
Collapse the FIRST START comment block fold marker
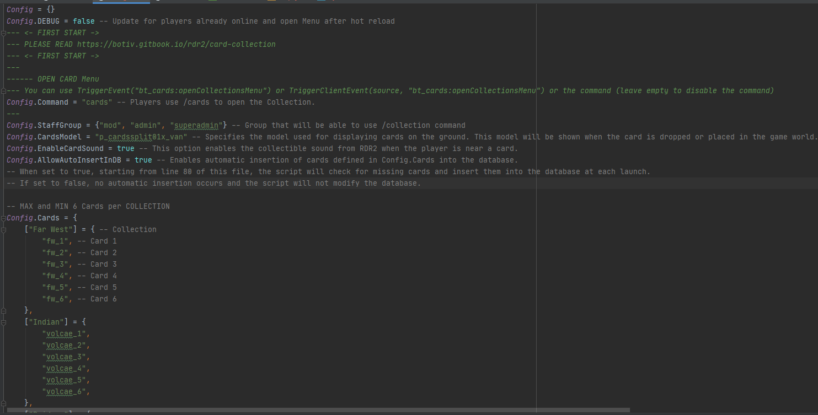3,33
